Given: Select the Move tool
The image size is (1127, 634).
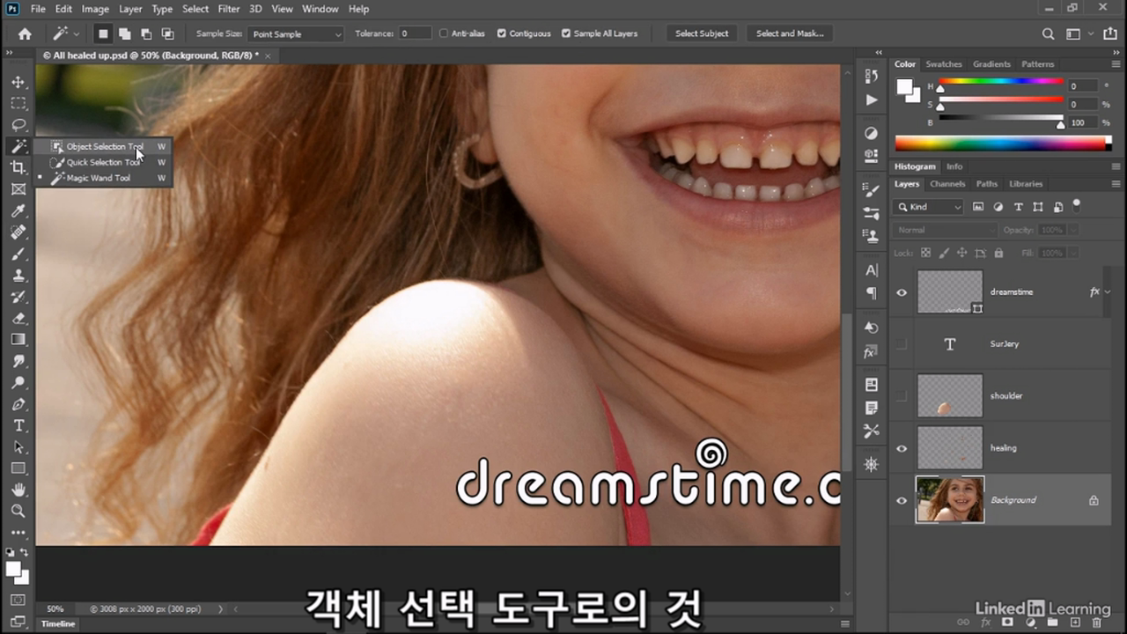Looking at the screenshot, I should [x=18, y=82].
